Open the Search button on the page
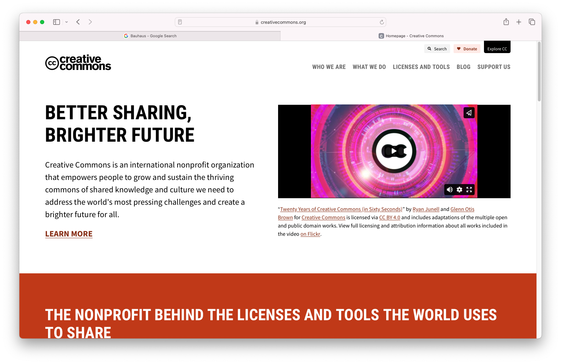 437,49
